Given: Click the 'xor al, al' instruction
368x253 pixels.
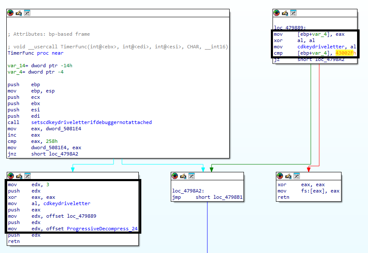Looking at the screenshot, I should click(x=294, y=41).
